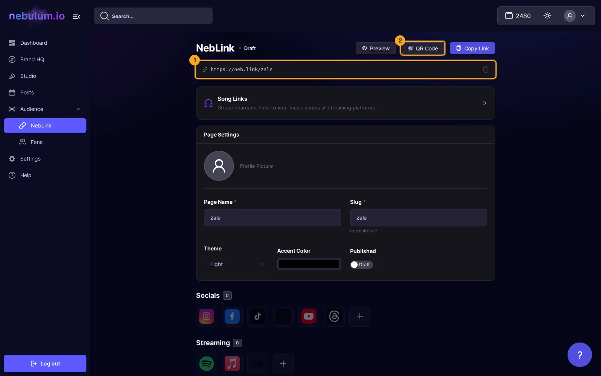Open Brand HQ
The width and height of the screenshot is (601, 376).
click(x=45, y=59)
